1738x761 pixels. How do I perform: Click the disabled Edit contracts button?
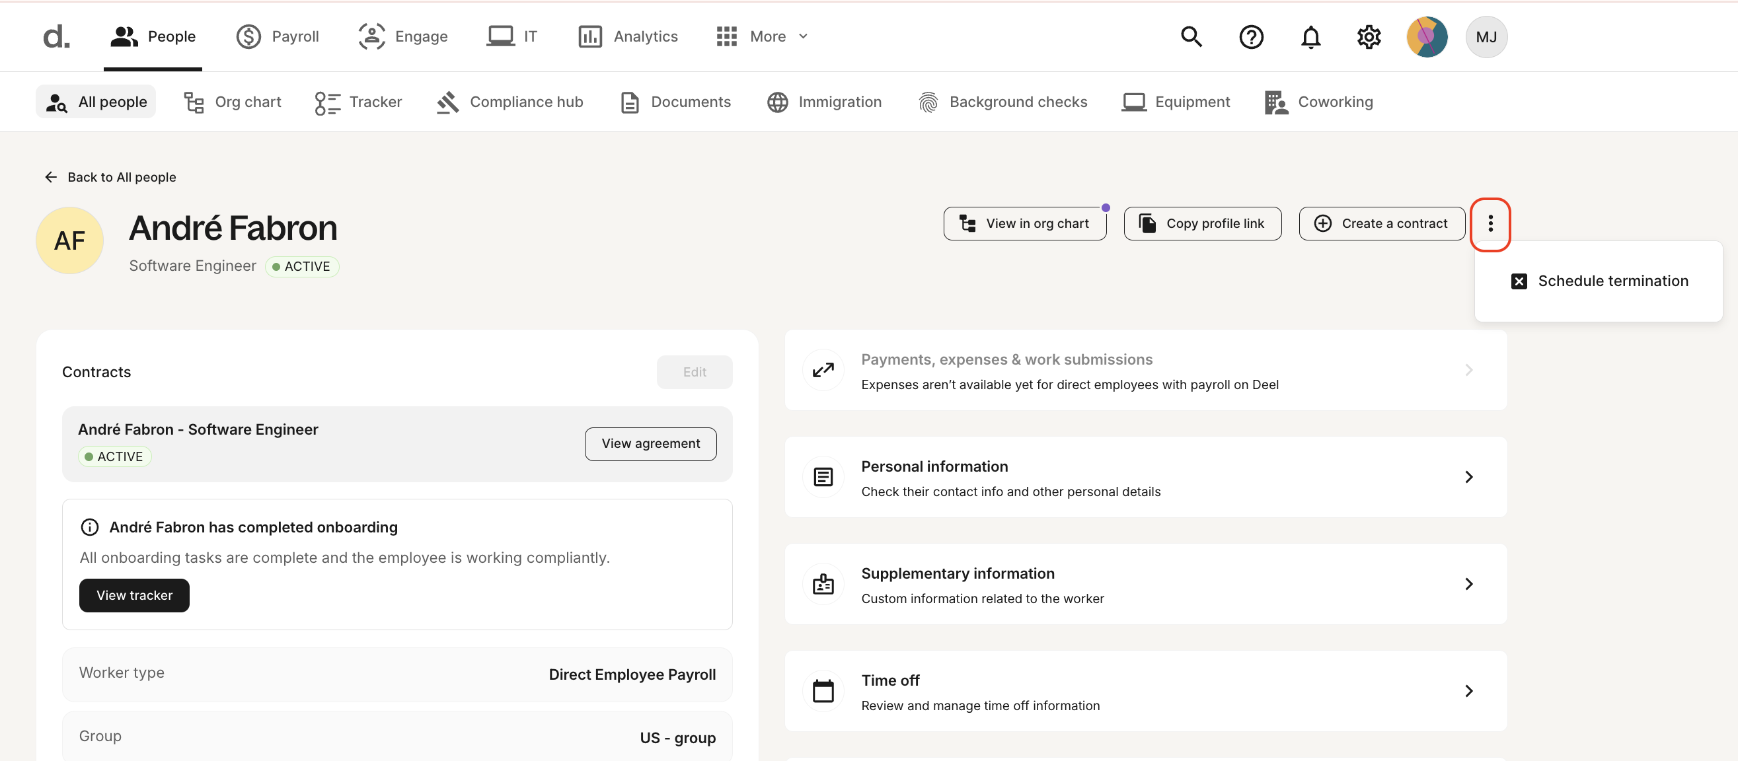[695, 372]
